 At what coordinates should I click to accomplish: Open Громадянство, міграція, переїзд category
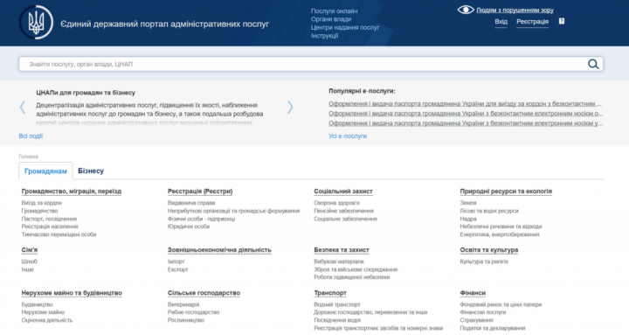click(72, 192)
